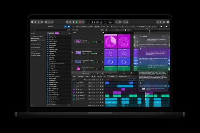Open Smart Controls dial icon
The height and width of the screenshot is (133, 200).
(x=46, y=22)
